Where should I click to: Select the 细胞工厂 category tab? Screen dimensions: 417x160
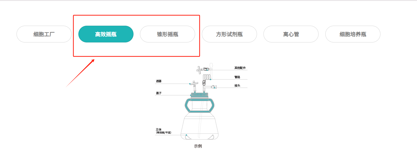44,34
